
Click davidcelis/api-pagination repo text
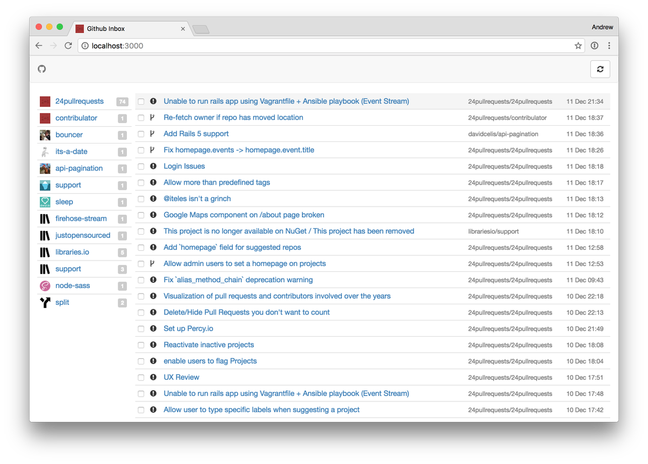503,134
